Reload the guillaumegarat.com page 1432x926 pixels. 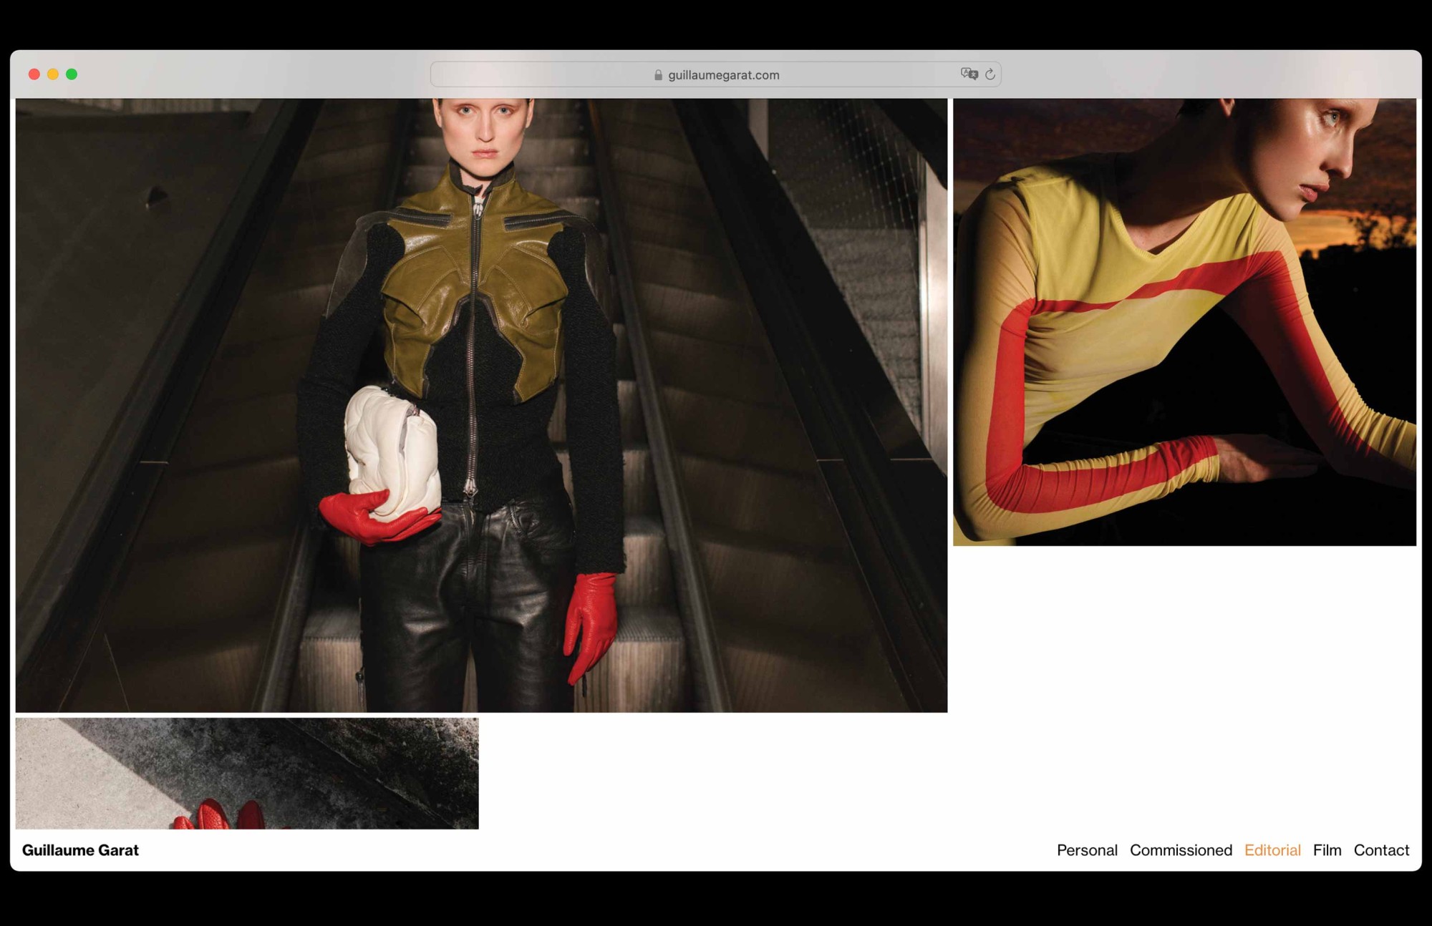(990, 74)
